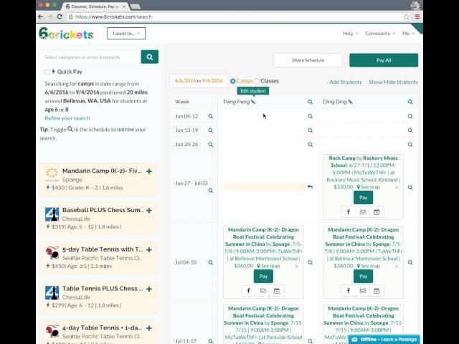Pay for Peng Peng's Jul 04-10 Mandarin Camp
Screen dimensions: 459x344
click(x=263, y=277)
